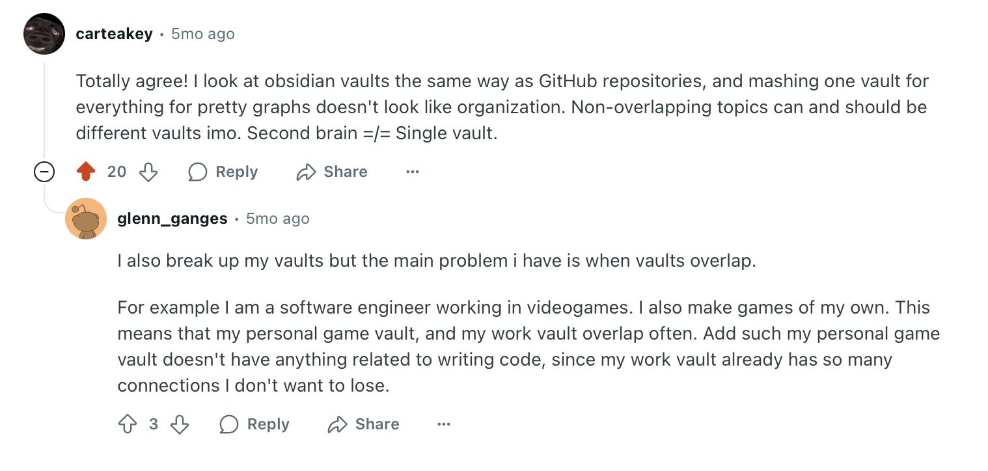Downvote carteakey's comment
The width and height of the screenshot is (988, 471).
149,172
